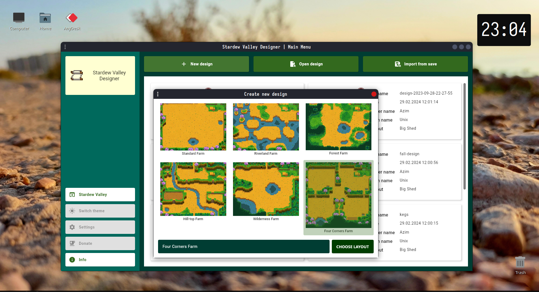Open the Create new design dialog menu dots
Image resolution: width=539 pixels, height=292 pixels.
158,94
